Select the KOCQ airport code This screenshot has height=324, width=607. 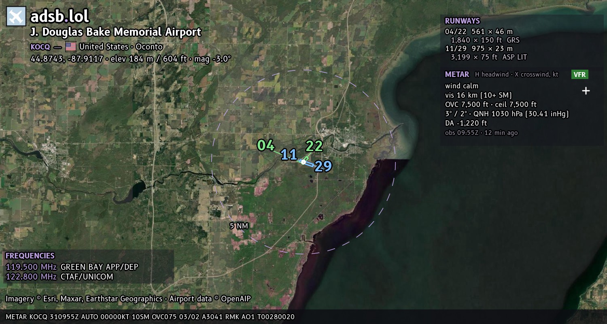point(40,47)
